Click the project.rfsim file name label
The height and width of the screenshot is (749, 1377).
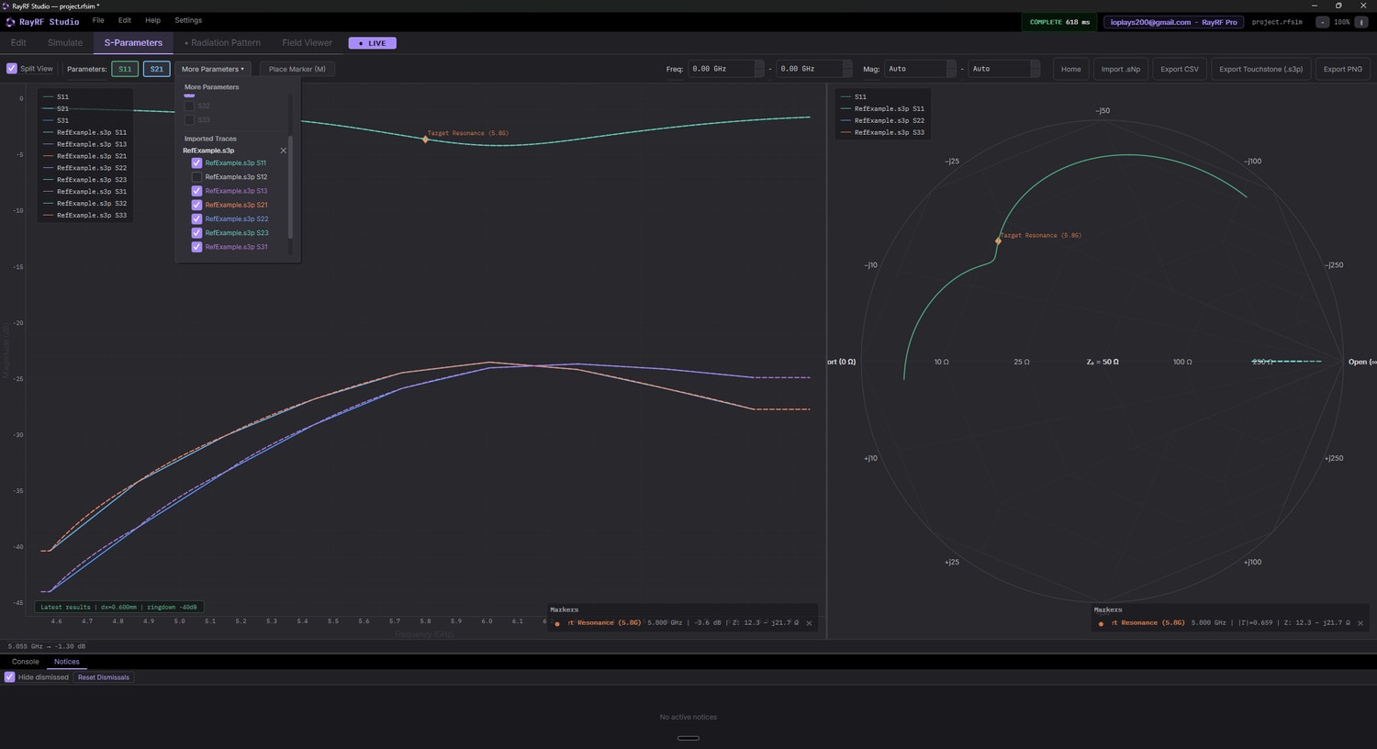coord(1277,22)
